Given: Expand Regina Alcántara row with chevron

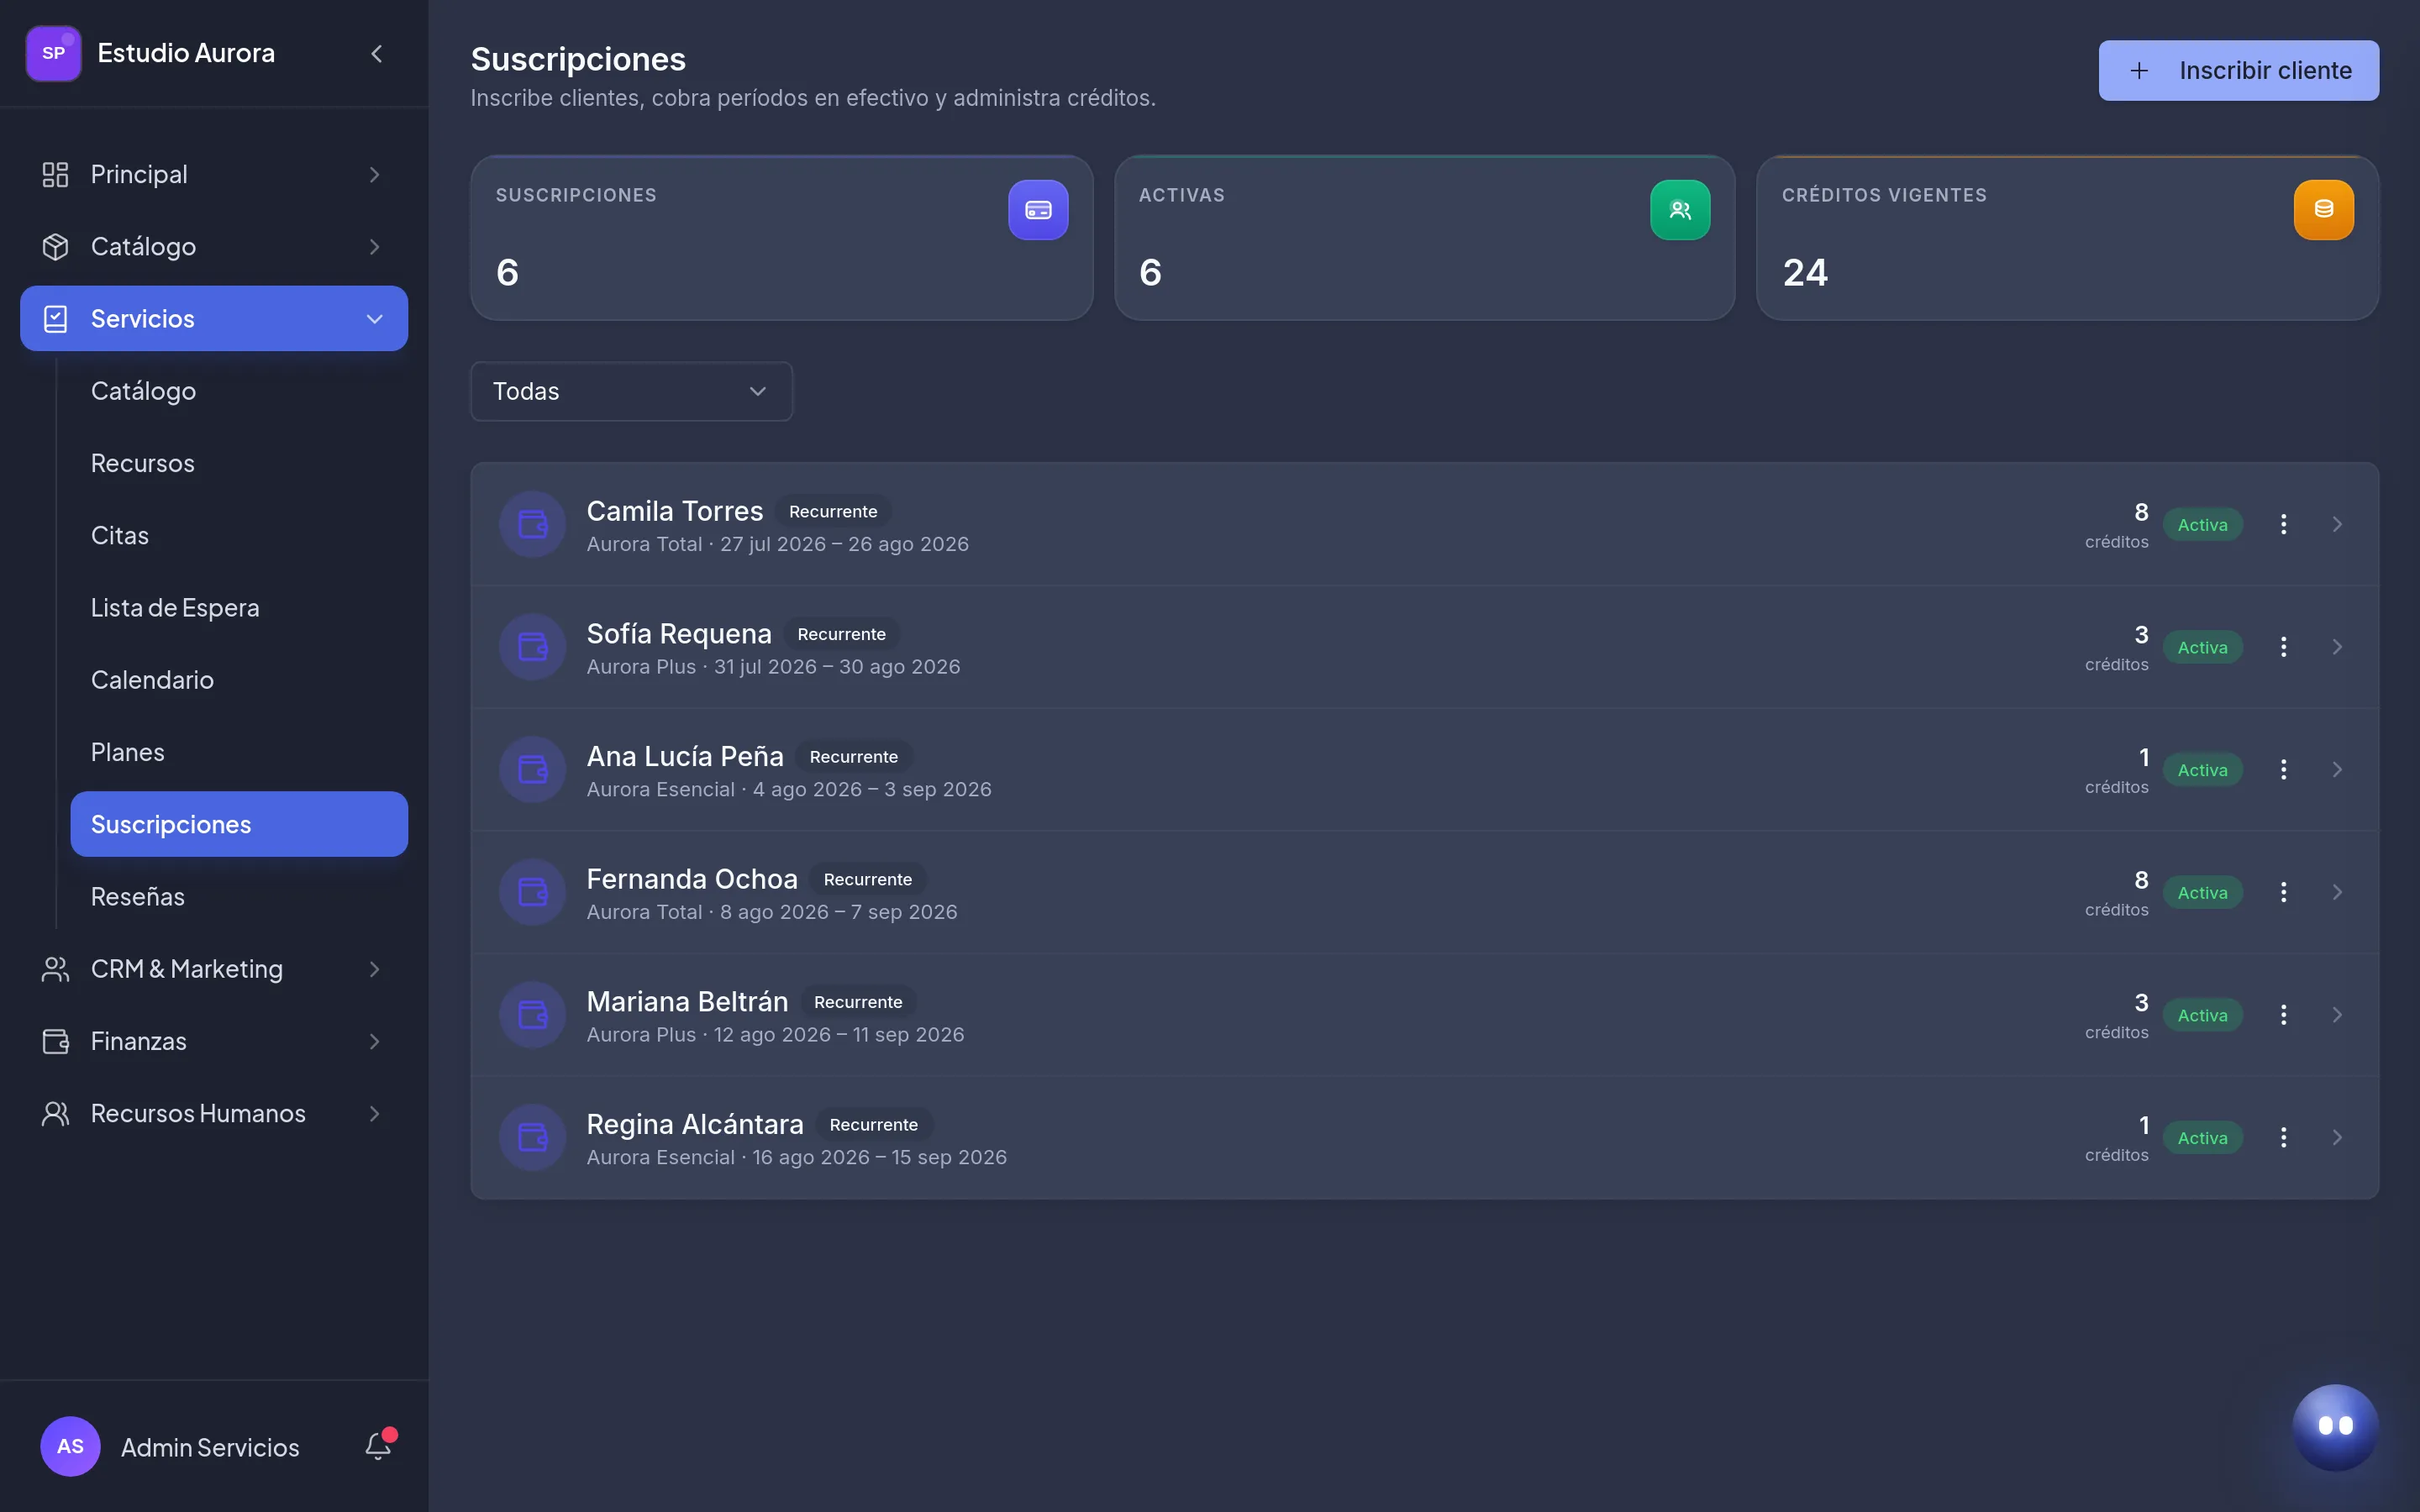Looking at the screenshot, I should (2337, 1137).
